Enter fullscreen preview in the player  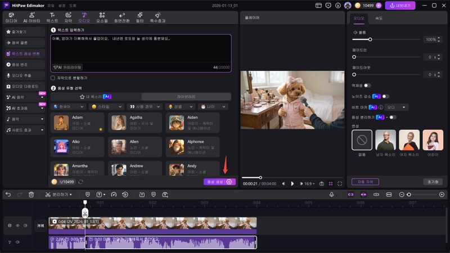click(x=339, y=183)
